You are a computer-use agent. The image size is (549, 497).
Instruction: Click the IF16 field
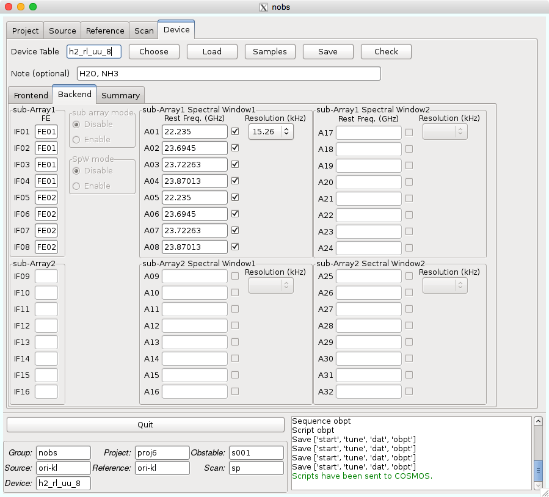click(46, 391)
